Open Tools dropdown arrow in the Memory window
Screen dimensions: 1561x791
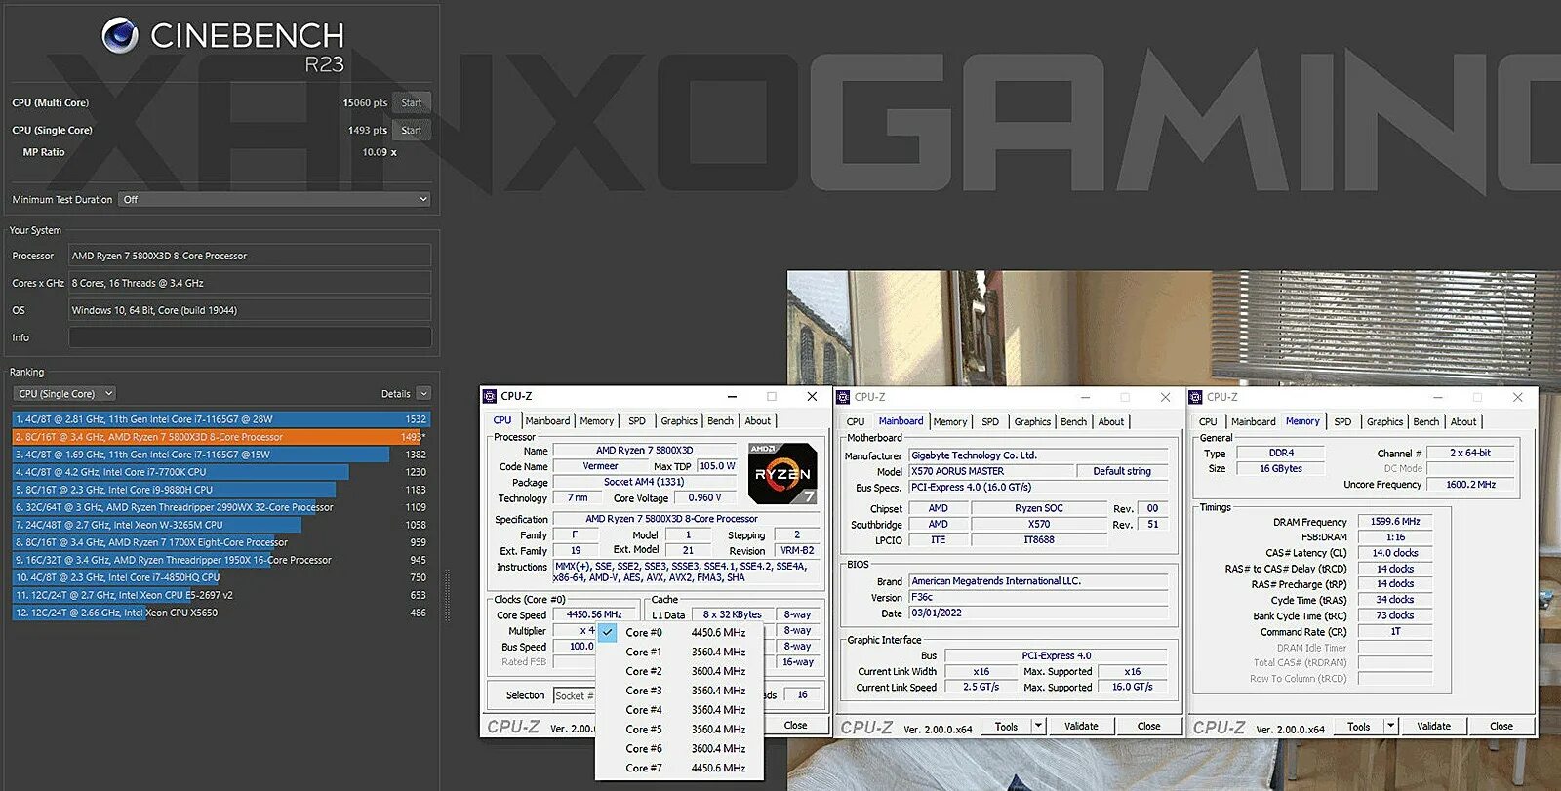tap(1390, 726)
